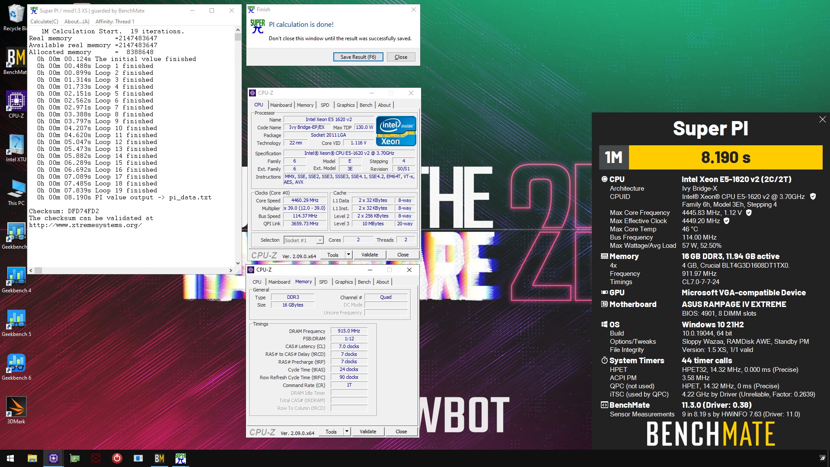Switch to Bench tab in upper CPU-Z
This screenshot has width=830, height=467.
point(366,105)
